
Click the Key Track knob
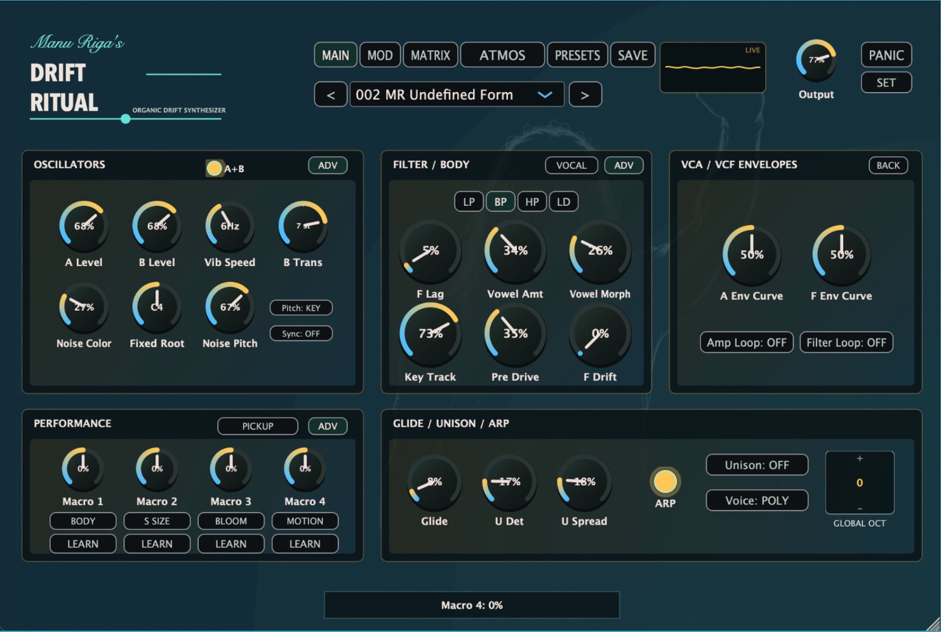click(430, 333)
